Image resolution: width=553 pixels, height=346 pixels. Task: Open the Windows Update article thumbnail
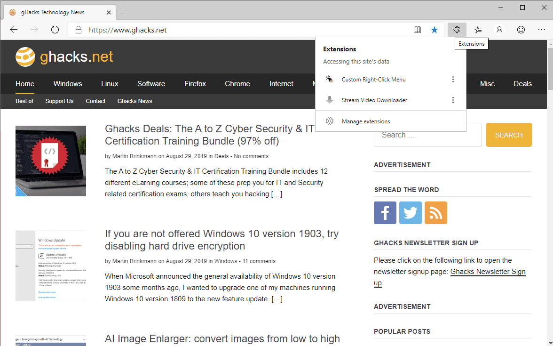(x=51, y=266)
